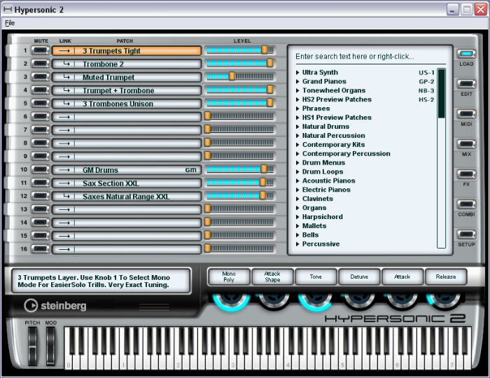Expand the Contemporary Kits category
Image resolution: width=490 pixels, height=378 pixels.
tap(297, 145)
